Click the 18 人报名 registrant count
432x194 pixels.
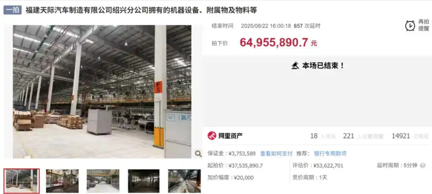click(x=323, y=136)
